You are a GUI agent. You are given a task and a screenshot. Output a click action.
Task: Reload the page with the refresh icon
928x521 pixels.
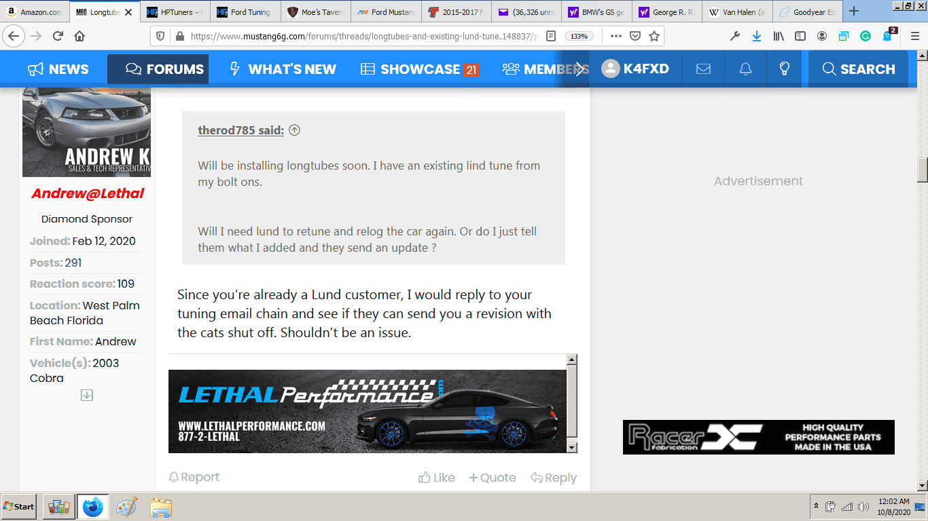click(58, 36)
